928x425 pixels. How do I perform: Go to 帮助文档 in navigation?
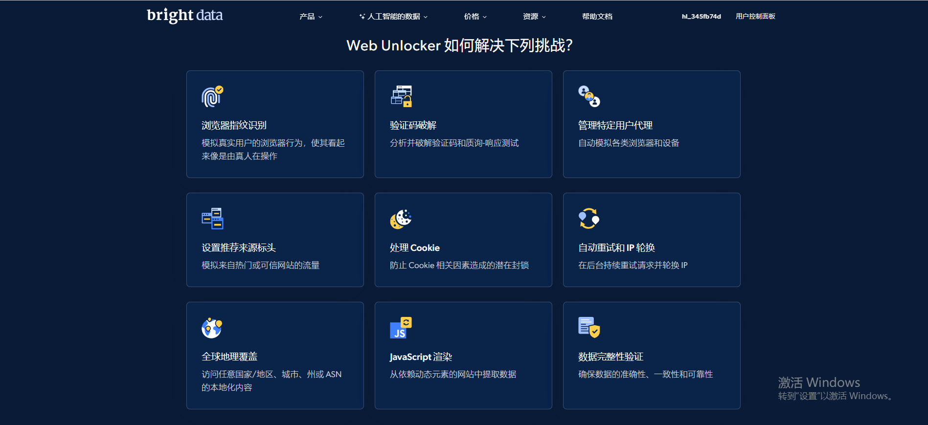pyautogui.click(x=597, y=17)
